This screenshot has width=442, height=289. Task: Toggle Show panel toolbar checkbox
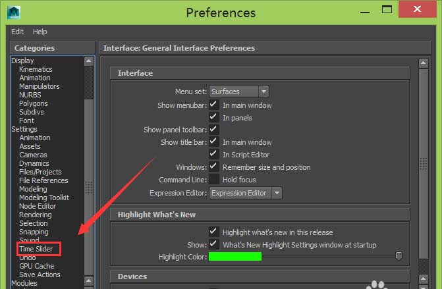(x=214, y=130)
